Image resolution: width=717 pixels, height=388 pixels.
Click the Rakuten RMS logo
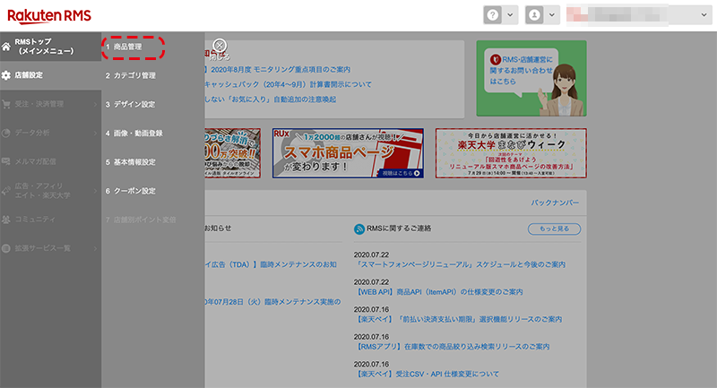(49, 15)
